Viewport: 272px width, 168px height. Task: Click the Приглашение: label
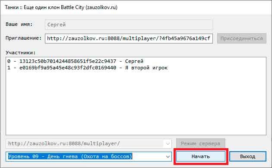tap(24, 38)
